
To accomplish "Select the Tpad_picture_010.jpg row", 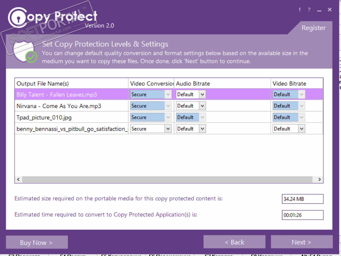I will pyautogui.click(x=44, y=118).
